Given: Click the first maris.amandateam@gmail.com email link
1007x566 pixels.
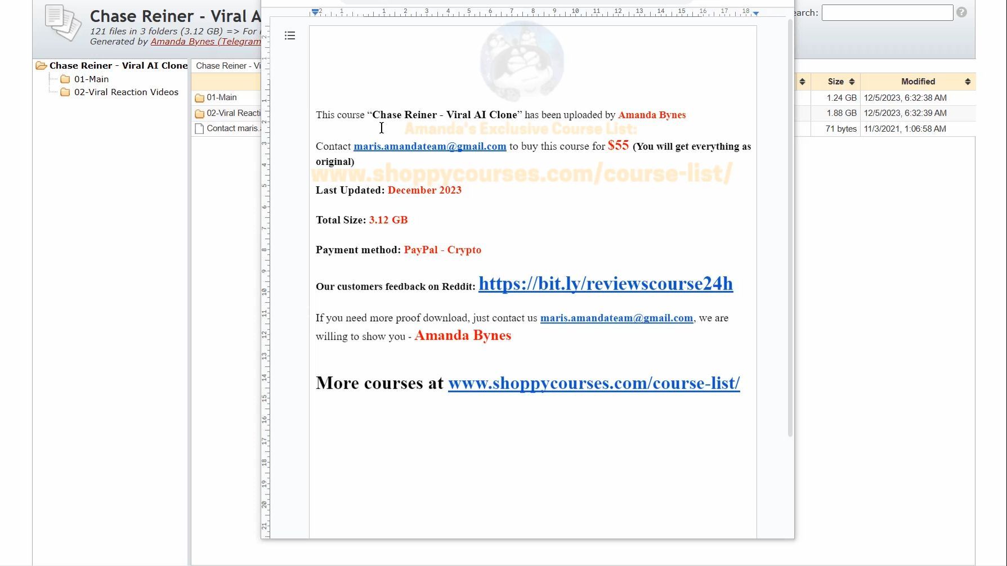Looking at the screenshot, I should pos(430,146).
